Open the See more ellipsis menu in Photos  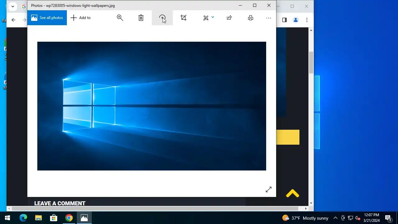tap(269, 18)
